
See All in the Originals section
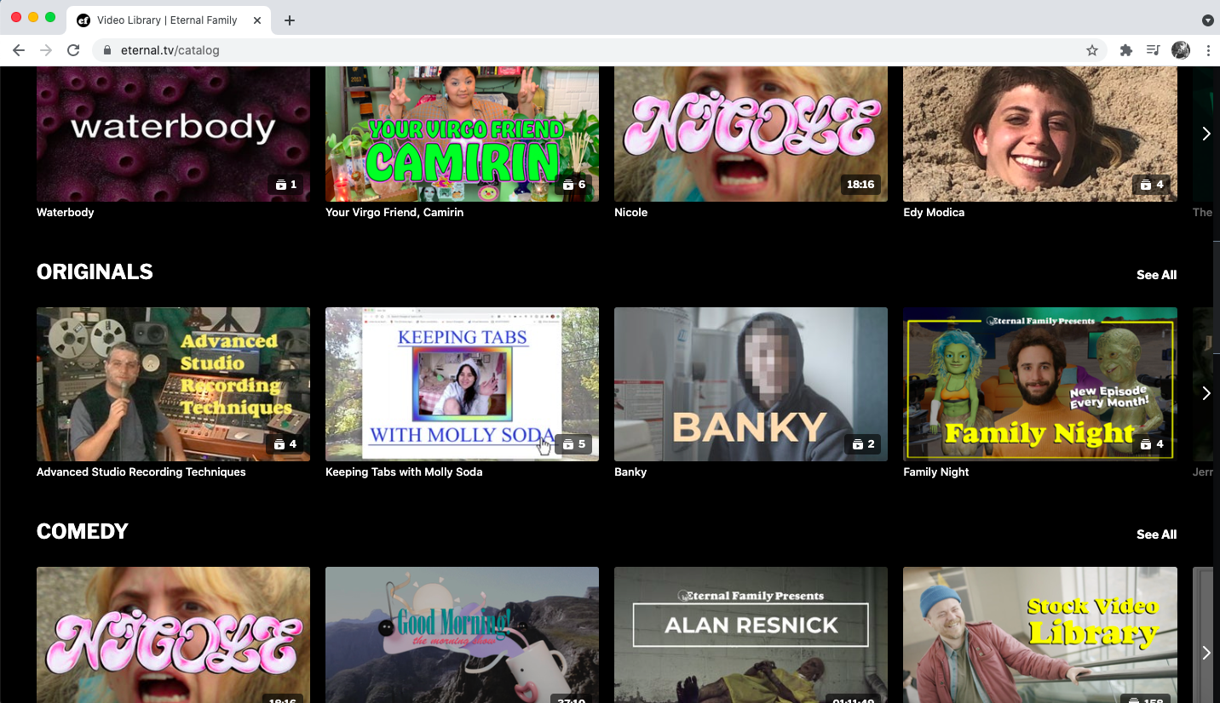click(1156, 275)
